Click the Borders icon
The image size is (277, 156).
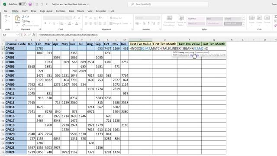click(61, 23)
